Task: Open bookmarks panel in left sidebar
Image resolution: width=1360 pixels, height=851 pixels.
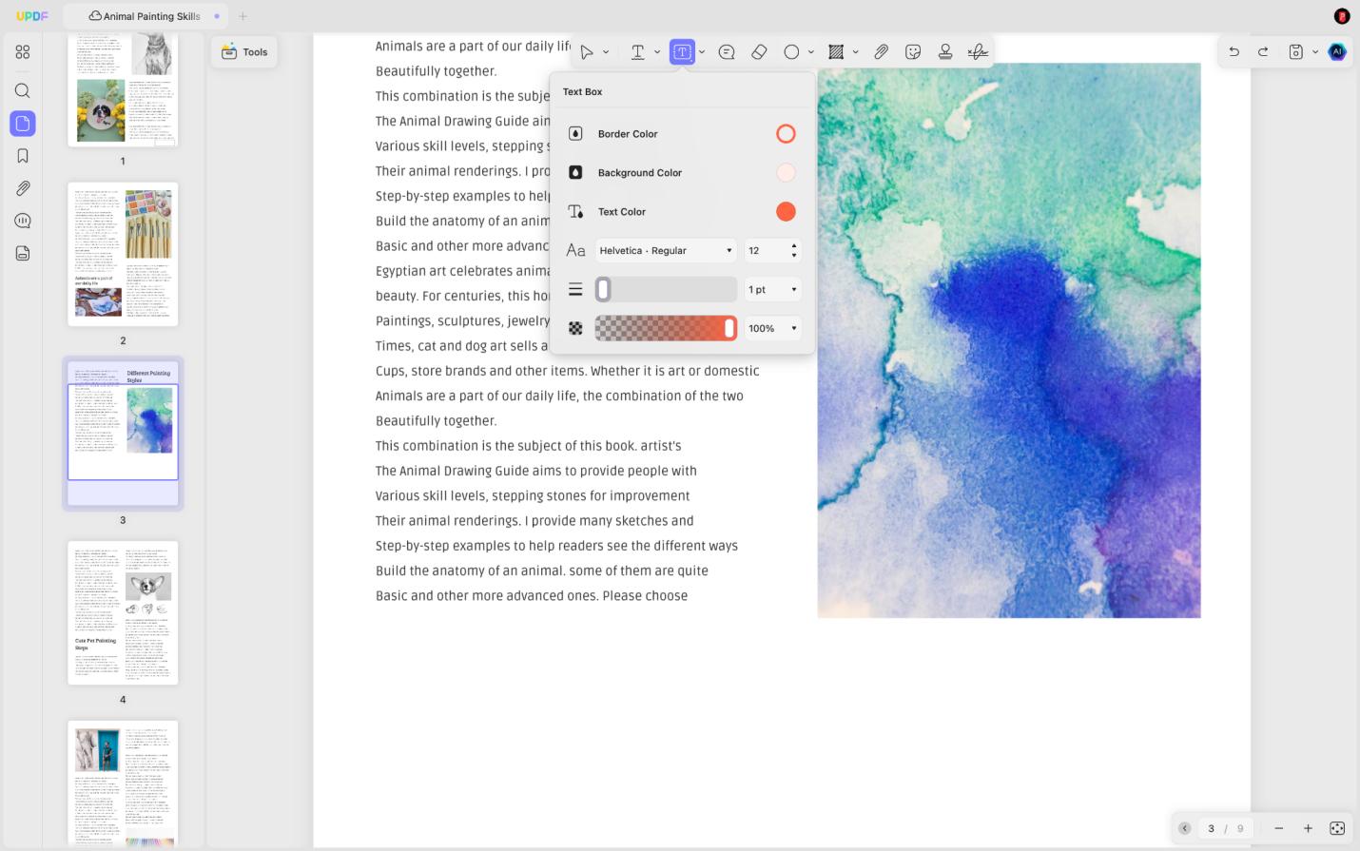Action: coord(23,156)
